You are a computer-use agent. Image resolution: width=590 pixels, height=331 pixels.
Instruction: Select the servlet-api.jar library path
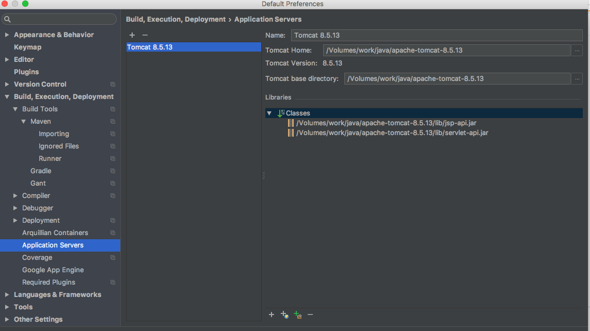click(392, 133)
